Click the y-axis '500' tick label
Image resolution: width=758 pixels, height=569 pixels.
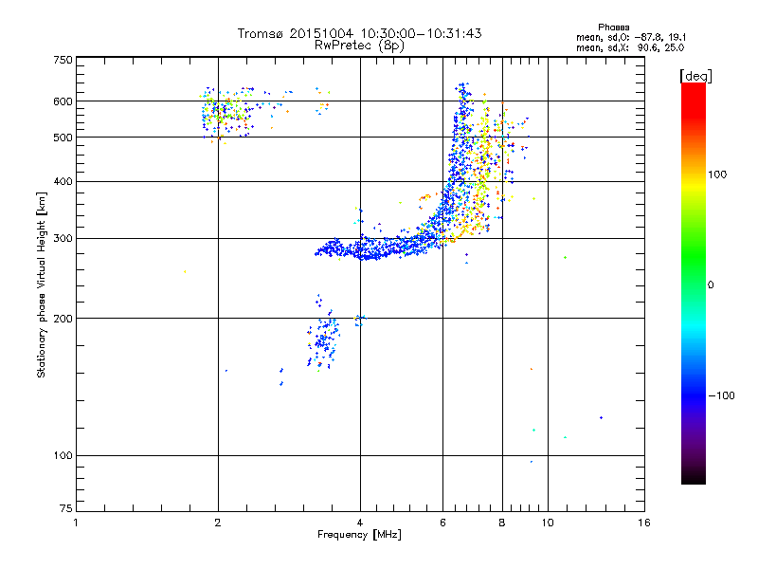(63, 138)
